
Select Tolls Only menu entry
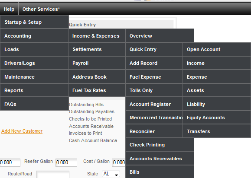point(154,90)
